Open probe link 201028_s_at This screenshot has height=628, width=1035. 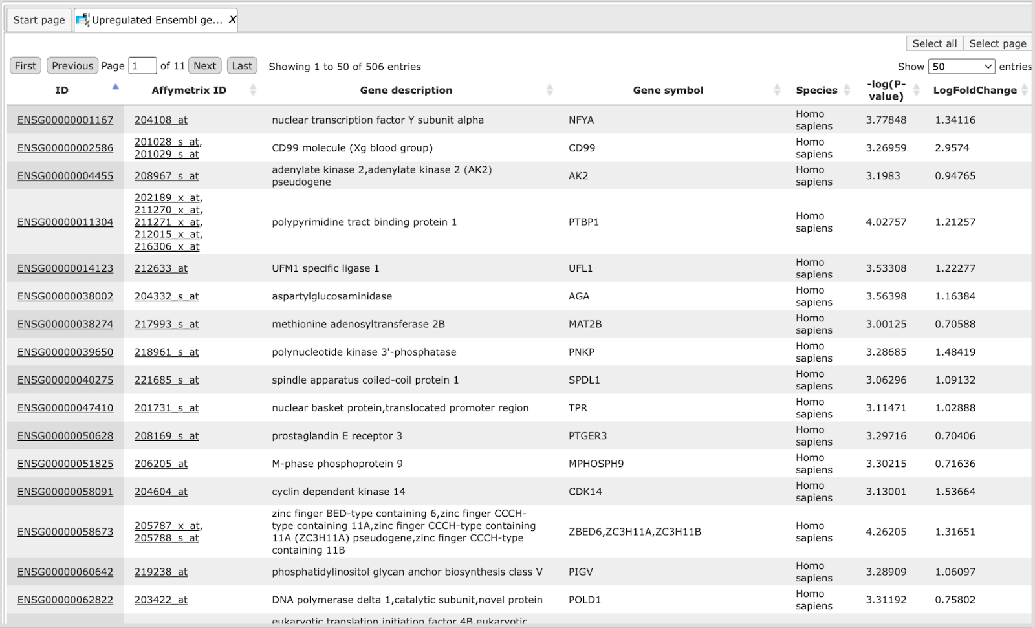(167, 142)
